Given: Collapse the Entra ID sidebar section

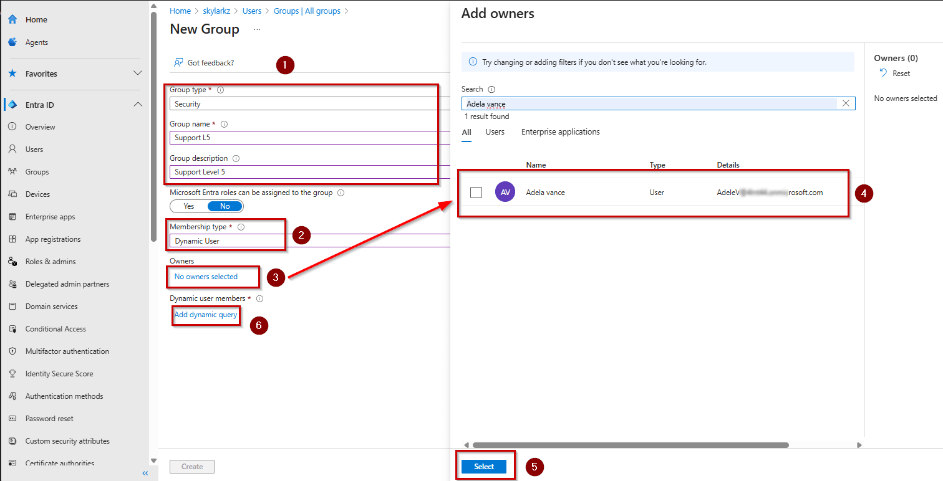Looking at the screenshot, I should (x=137, y=104).
